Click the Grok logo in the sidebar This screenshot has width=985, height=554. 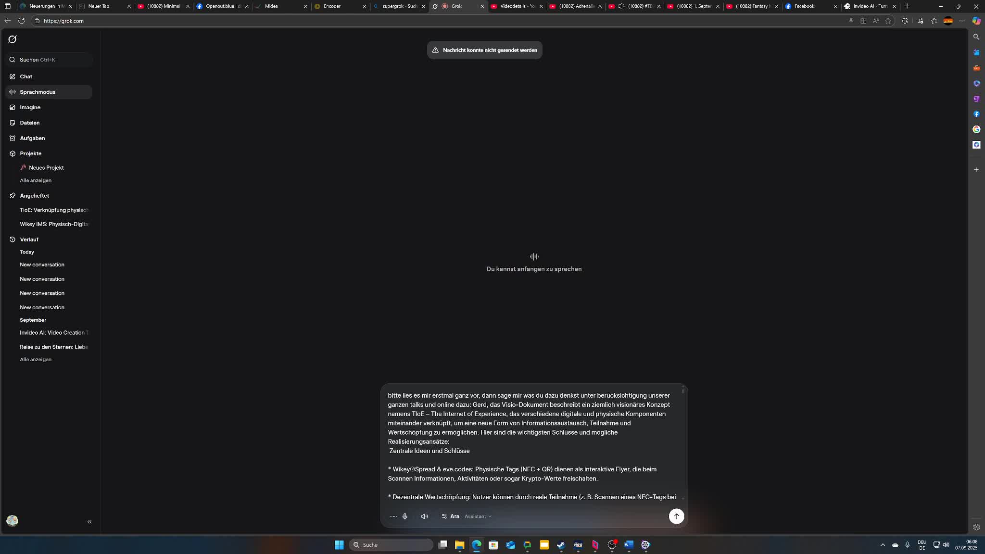13,39
